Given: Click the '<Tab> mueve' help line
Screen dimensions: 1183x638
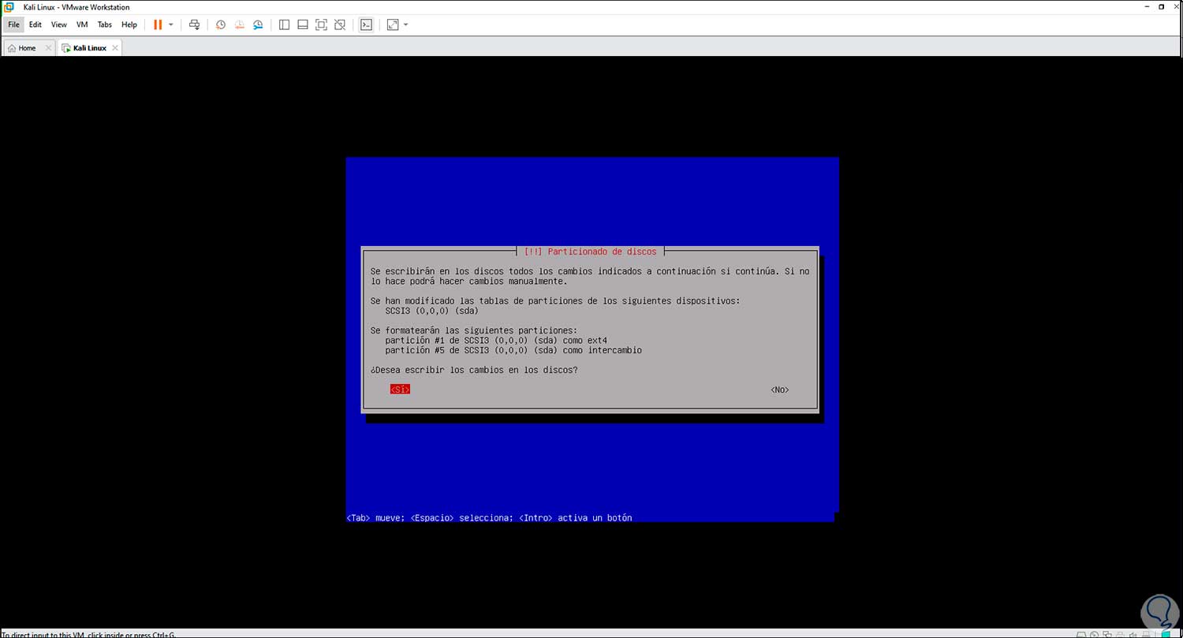Looking at the screenshot, I should [x=489, y=518].
